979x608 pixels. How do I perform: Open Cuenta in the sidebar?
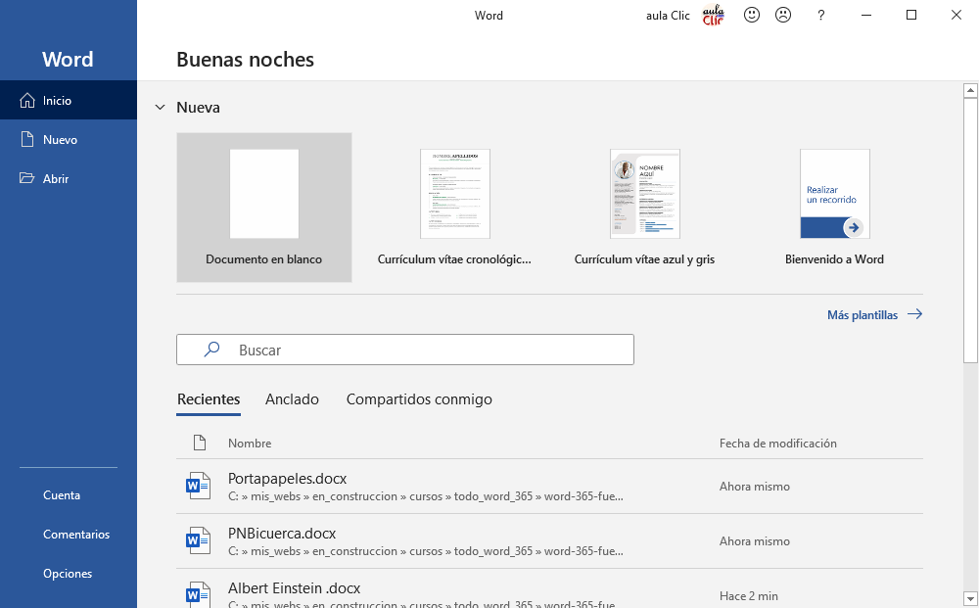62,495
